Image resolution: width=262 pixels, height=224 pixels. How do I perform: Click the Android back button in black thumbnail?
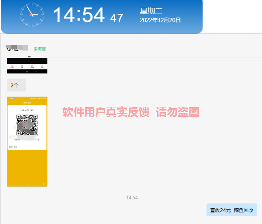point(37,71)
